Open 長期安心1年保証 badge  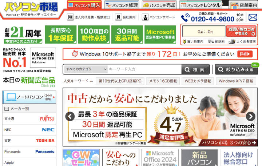pos(61,35)
